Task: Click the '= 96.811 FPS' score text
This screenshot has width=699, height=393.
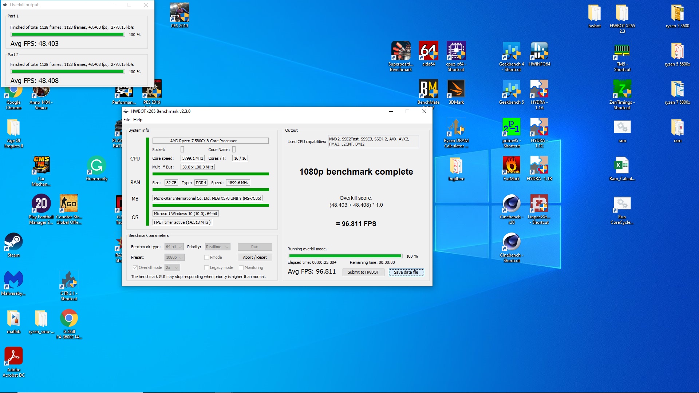Action: click(x=356, y=224)
